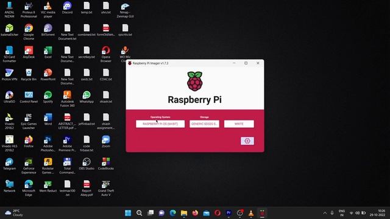Select Excel desktop shortcut
Screen dimensions: 390x219
point(48,53)
